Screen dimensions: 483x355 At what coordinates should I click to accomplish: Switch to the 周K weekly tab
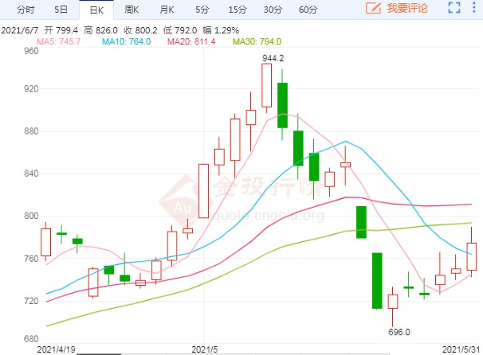pos(132,10)
